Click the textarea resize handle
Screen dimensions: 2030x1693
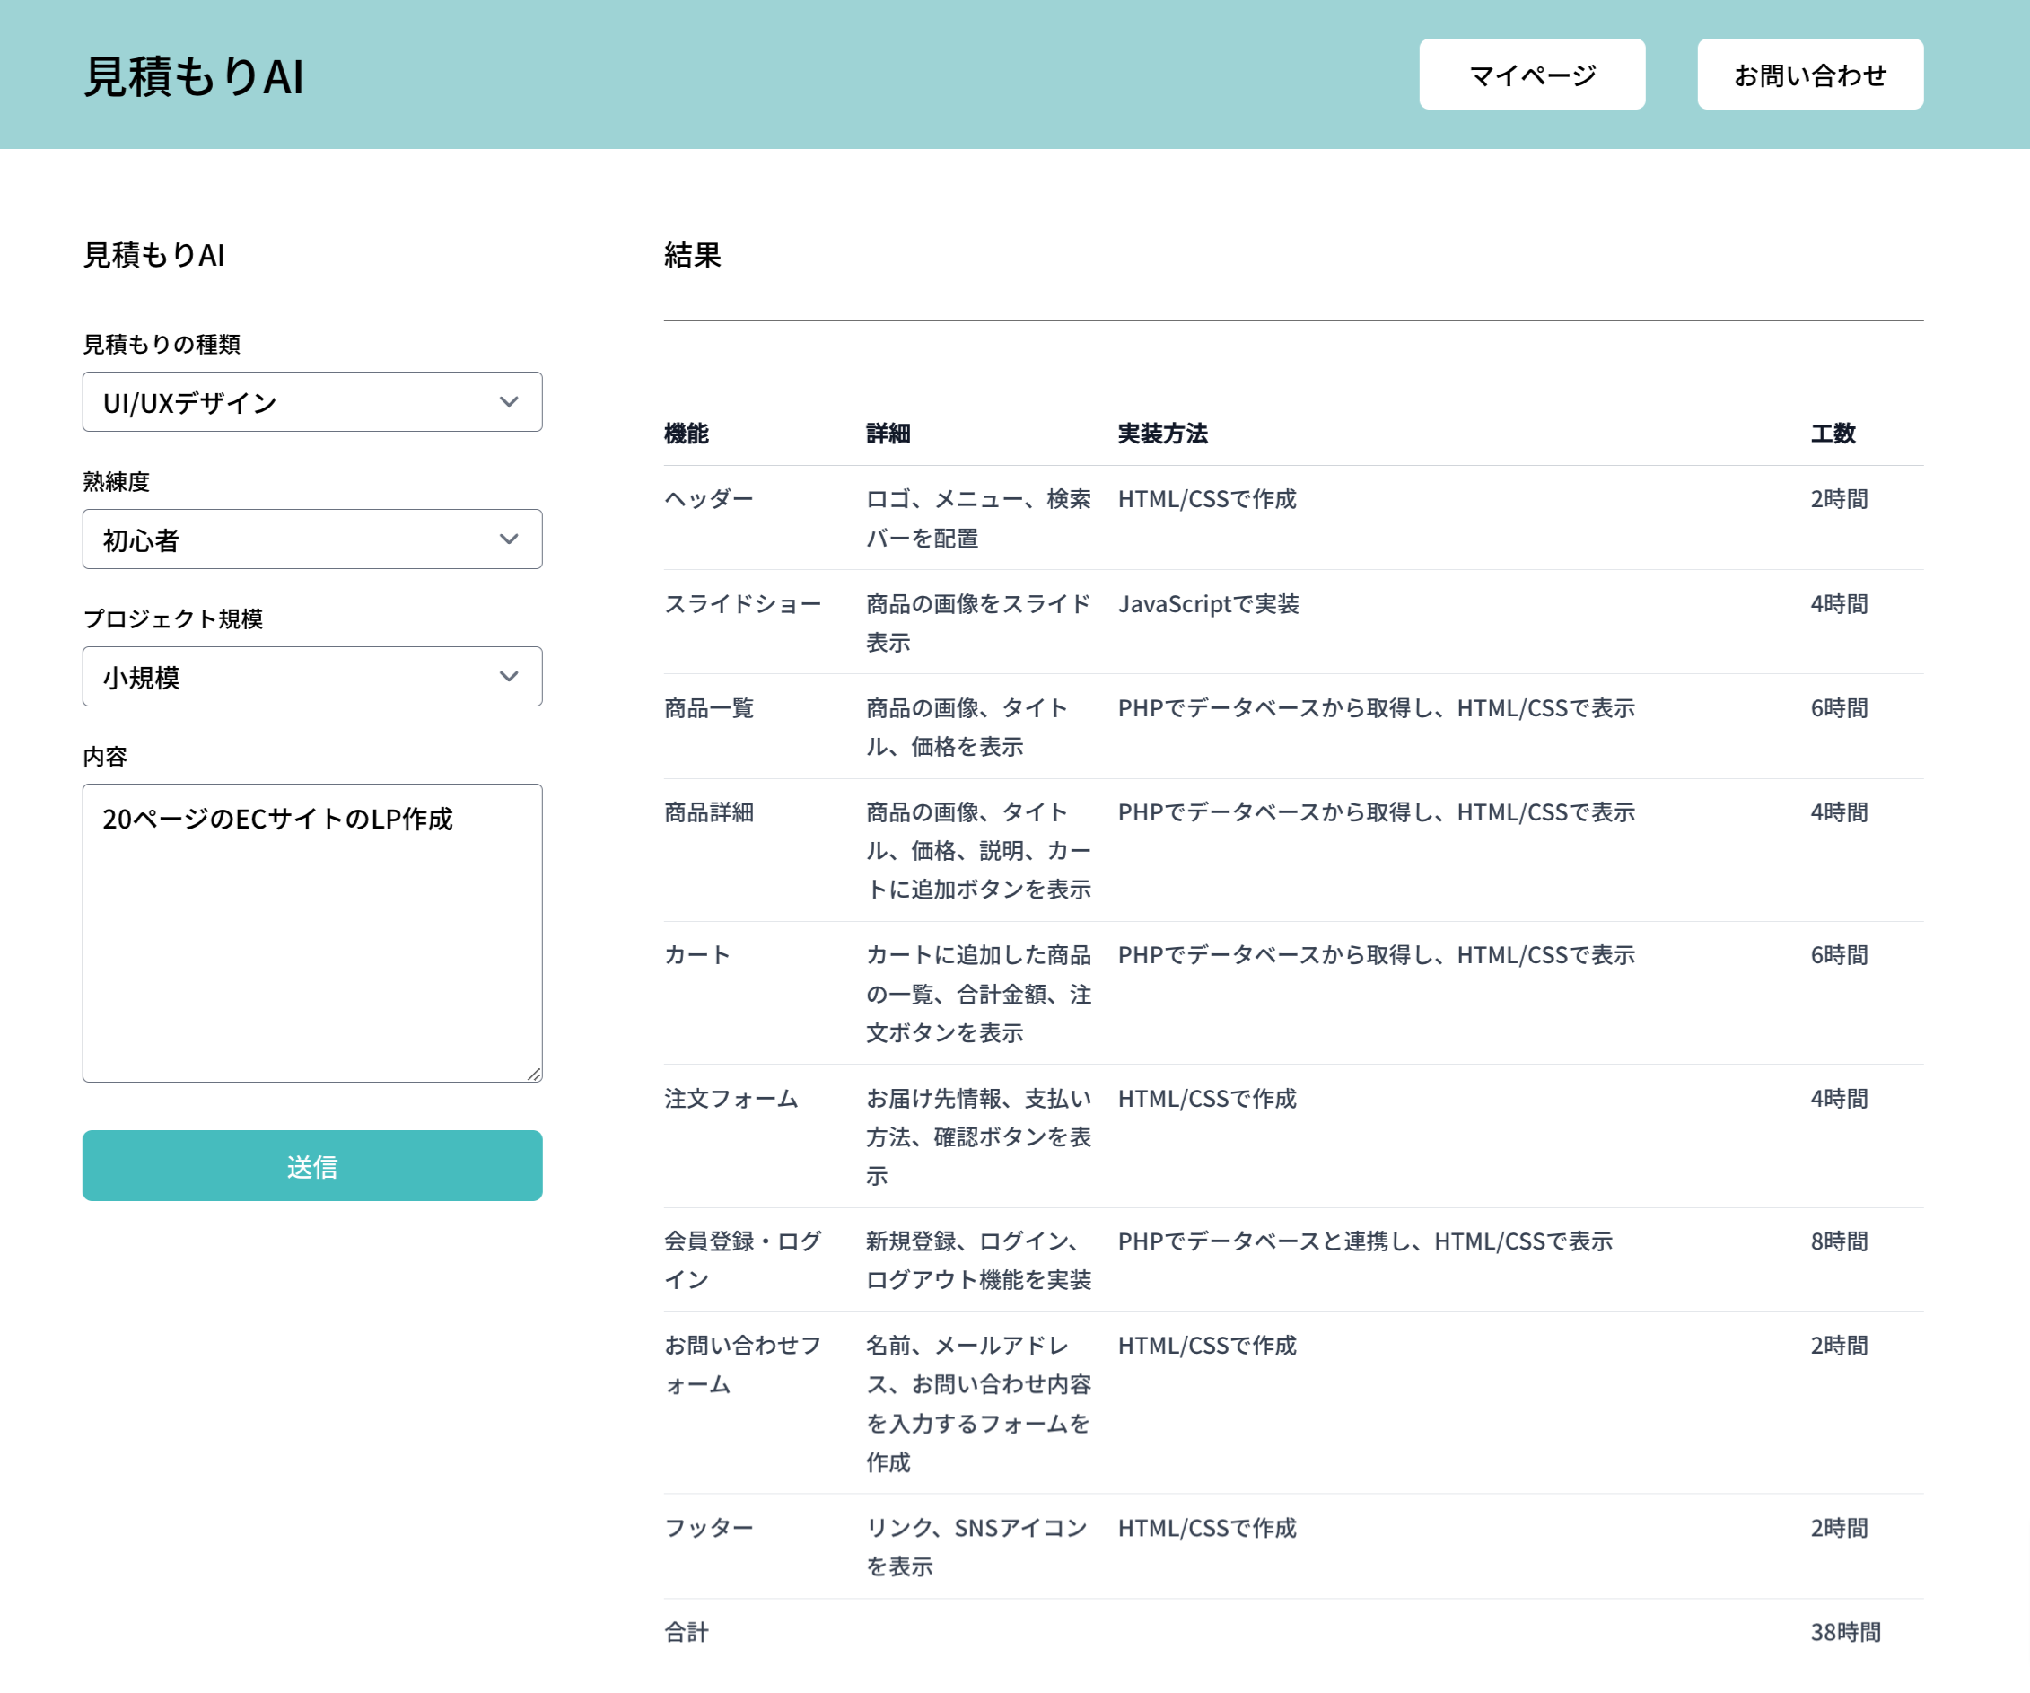click(536, 1074)
